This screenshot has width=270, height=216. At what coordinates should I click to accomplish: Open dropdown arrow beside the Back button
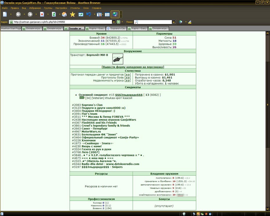tap(24, 14)
